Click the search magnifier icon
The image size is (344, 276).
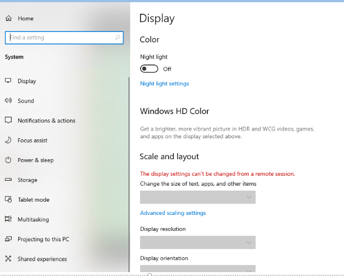[117, 37]
